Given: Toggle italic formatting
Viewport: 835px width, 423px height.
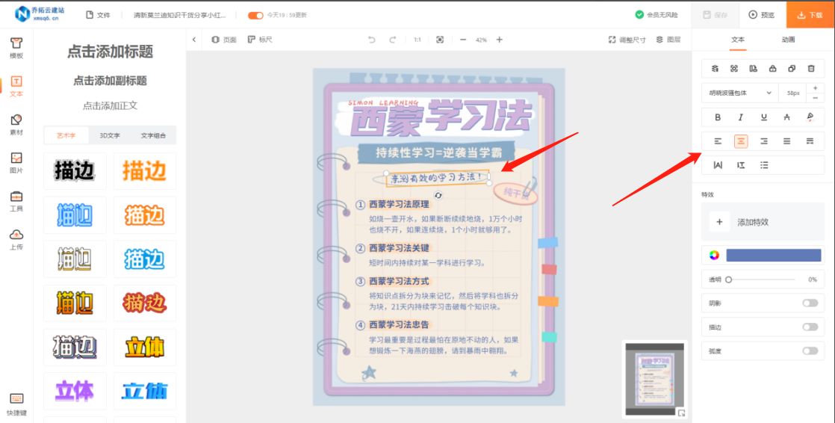Looking at the screenshot, I should pos(741,117).
